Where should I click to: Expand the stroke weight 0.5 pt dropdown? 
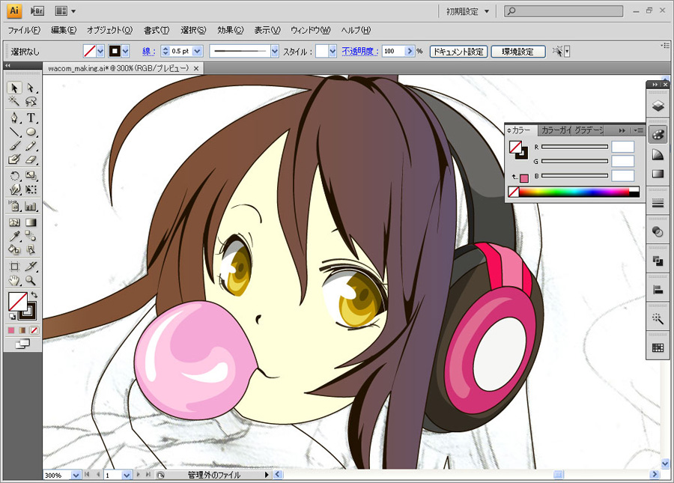[x=197, y=52]
